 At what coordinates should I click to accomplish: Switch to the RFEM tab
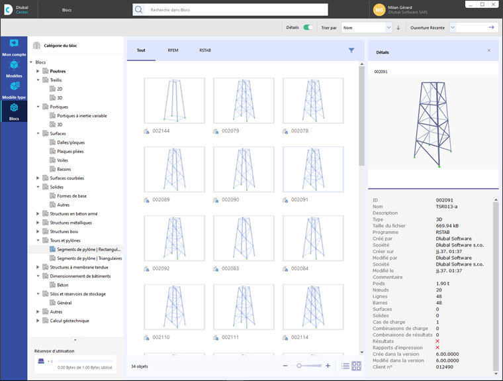[173, 50]
